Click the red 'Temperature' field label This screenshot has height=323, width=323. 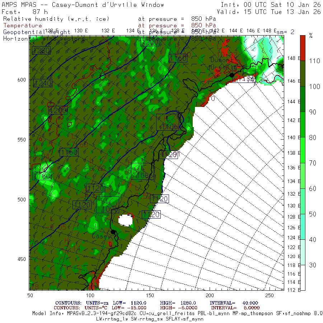tap(23, 25)
